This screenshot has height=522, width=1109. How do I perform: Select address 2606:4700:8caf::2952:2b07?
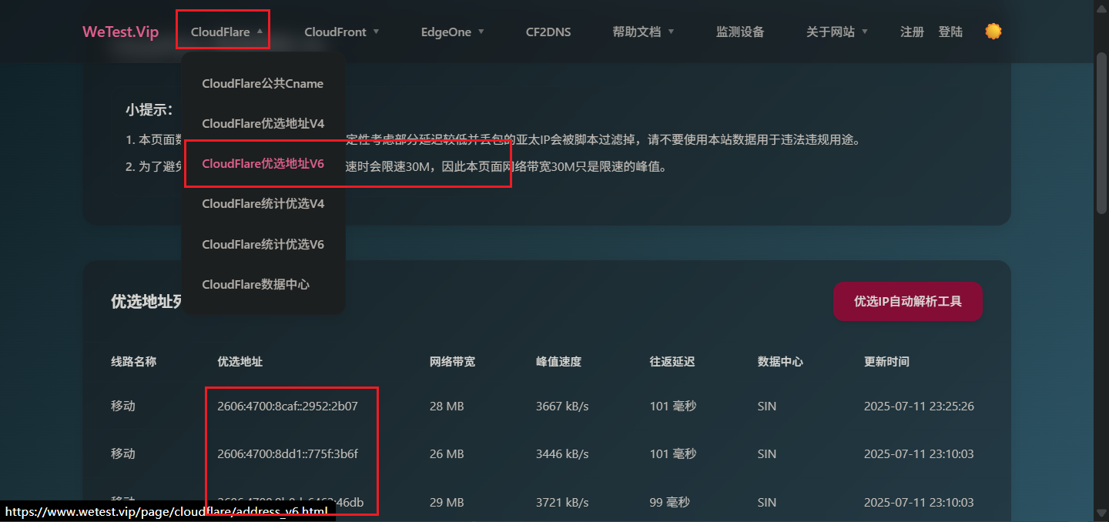287,406
